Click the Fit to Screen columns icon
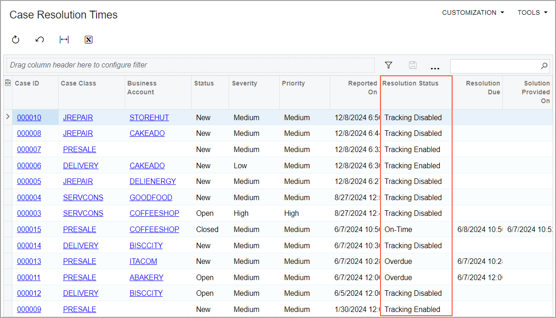 [x=64, y=40]
